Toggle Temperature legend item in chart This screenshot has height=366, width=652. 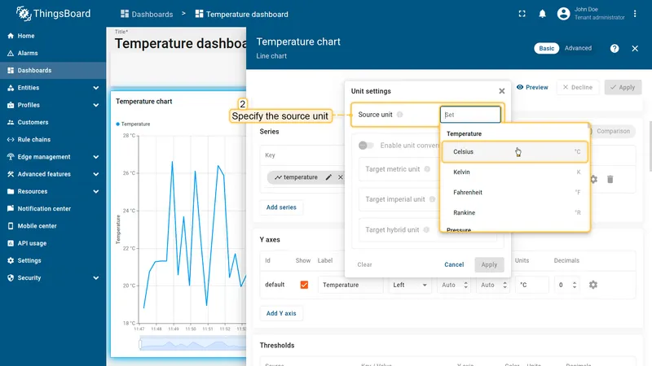tap(133, 124)
